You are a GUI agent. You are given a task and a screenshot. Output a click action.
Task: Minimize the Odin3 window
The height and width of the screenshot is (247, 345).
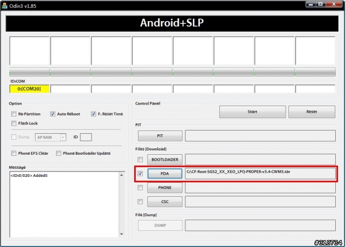(x=311, y=4)
